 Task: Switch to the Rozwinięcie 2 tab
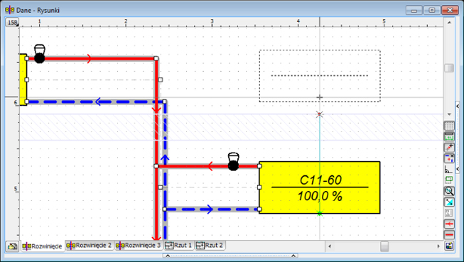pyautogui.click(x=90, y=246)
